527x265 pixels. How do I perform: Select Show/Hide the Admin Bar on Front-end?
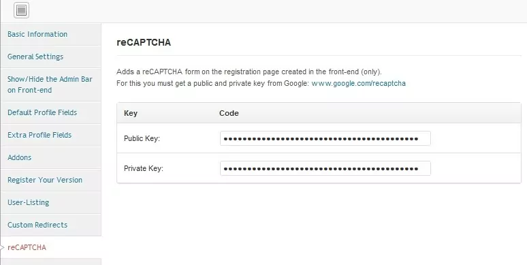click(50, 84)
